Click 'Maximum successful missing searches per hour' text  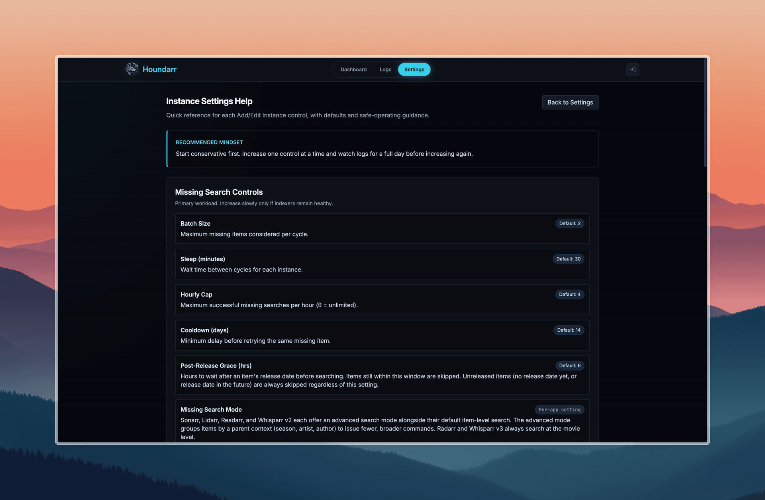[x=269, y=305]
